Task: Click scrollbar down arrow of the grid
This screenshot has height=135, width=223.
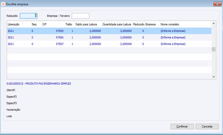Action: [x=214, y=77]
